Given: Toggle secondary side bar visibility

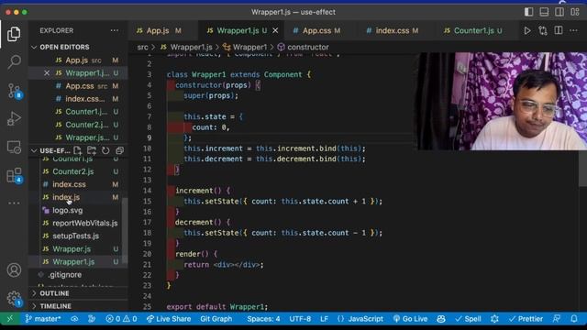Looking at the screenshot, I should (559, 12).
